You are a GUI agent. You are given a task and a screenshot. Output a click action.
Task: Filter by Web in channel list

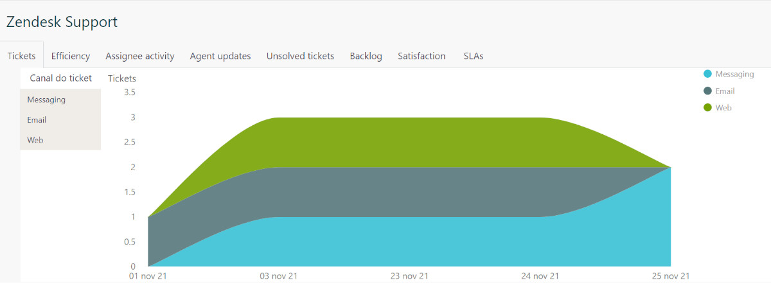[x=60, y=139]
